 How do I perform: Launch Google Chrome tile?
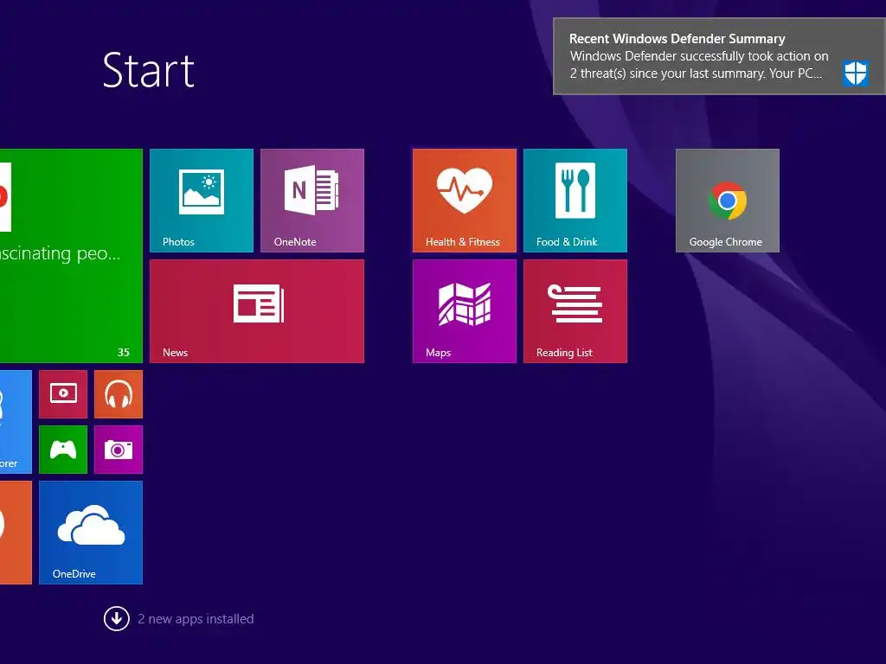coord(727,201)
